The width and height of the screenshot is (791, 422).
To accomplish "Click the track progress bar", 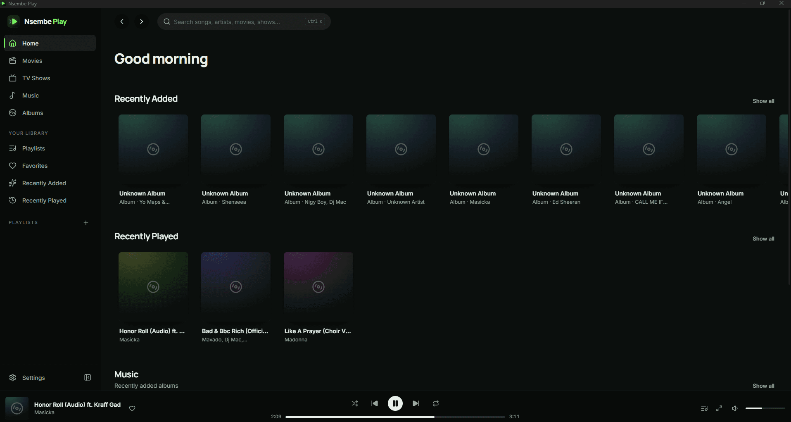I will [x=395, y=417].
